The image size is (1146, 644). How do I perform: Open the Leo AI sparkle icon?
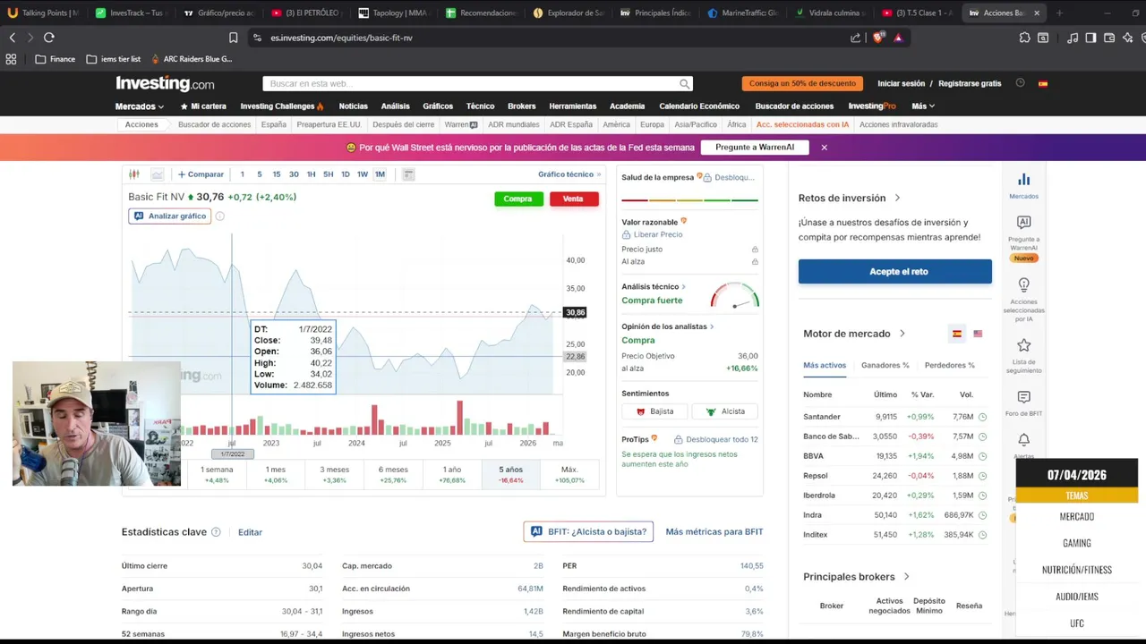tap(1128, 38)
